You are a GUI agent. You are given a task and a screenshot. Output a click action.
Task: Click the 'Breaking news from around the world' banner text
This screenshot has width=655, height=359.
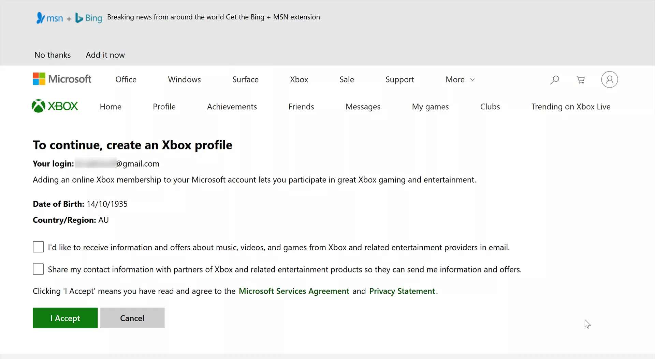(x=165, y=17)
